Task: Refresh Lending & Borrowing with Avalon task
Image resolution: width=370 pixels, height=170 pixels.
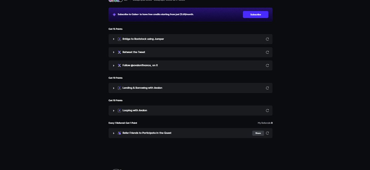Action: (267, 88)
